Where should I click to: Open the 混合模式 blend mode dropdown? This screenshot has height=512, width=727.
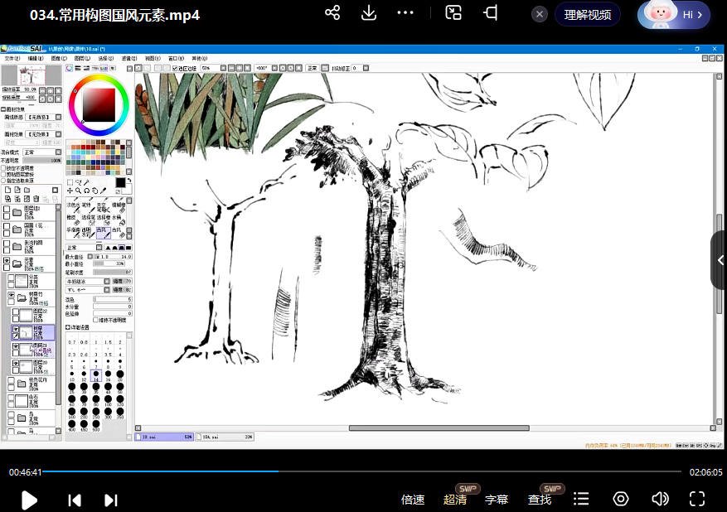tap(41, 152)
